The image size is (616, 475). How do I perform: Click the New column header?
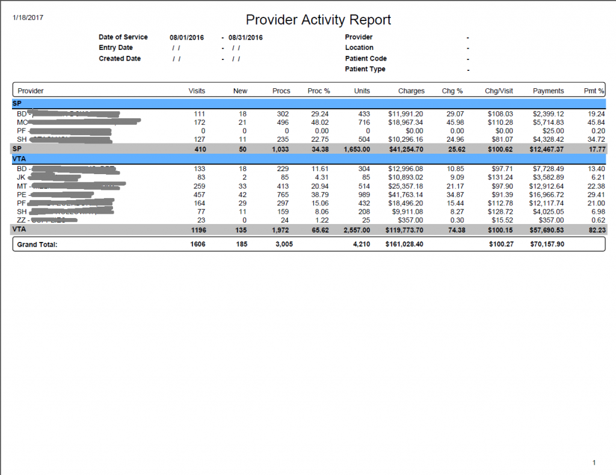tap(239, 91)
